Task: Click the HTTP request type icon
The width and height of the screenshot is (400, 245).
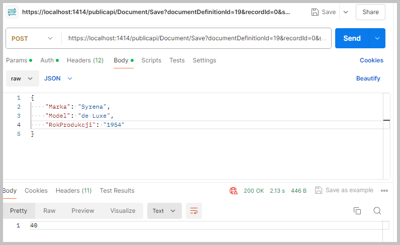Action: [x=12, y=12]
